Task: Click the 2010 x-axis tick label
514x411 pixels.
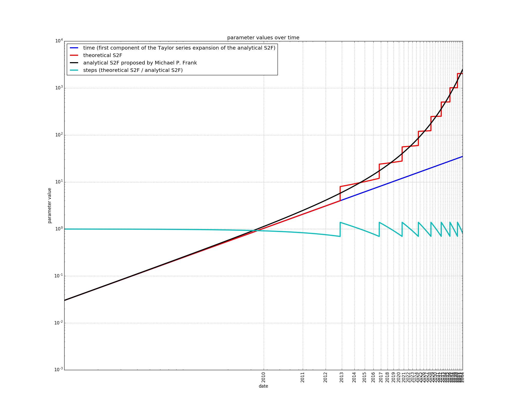Action: (263, 377)
